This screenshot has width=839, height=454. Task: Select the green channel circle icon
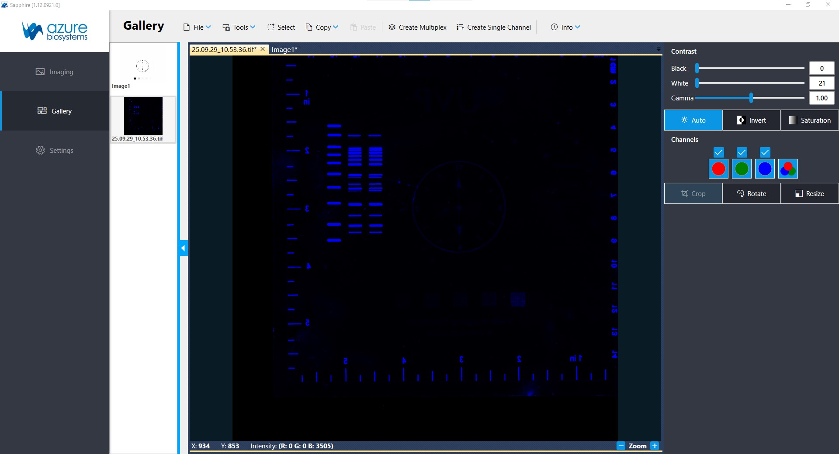742,169
